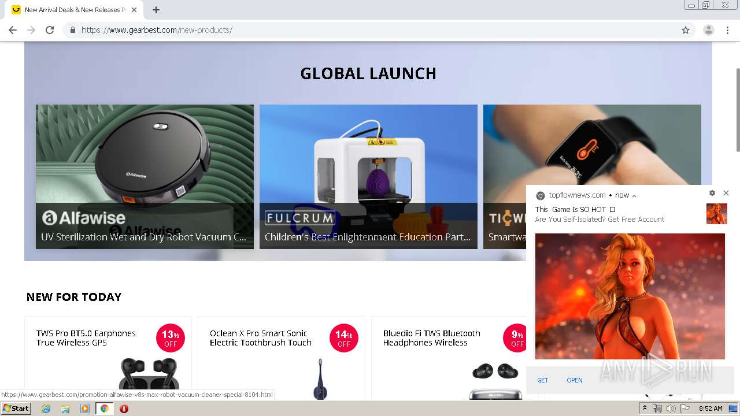The width and height of the screenshot is (740, 416).
Task: Open TWS Pro BT5.0 Earphones product
Action: point(86,338)
